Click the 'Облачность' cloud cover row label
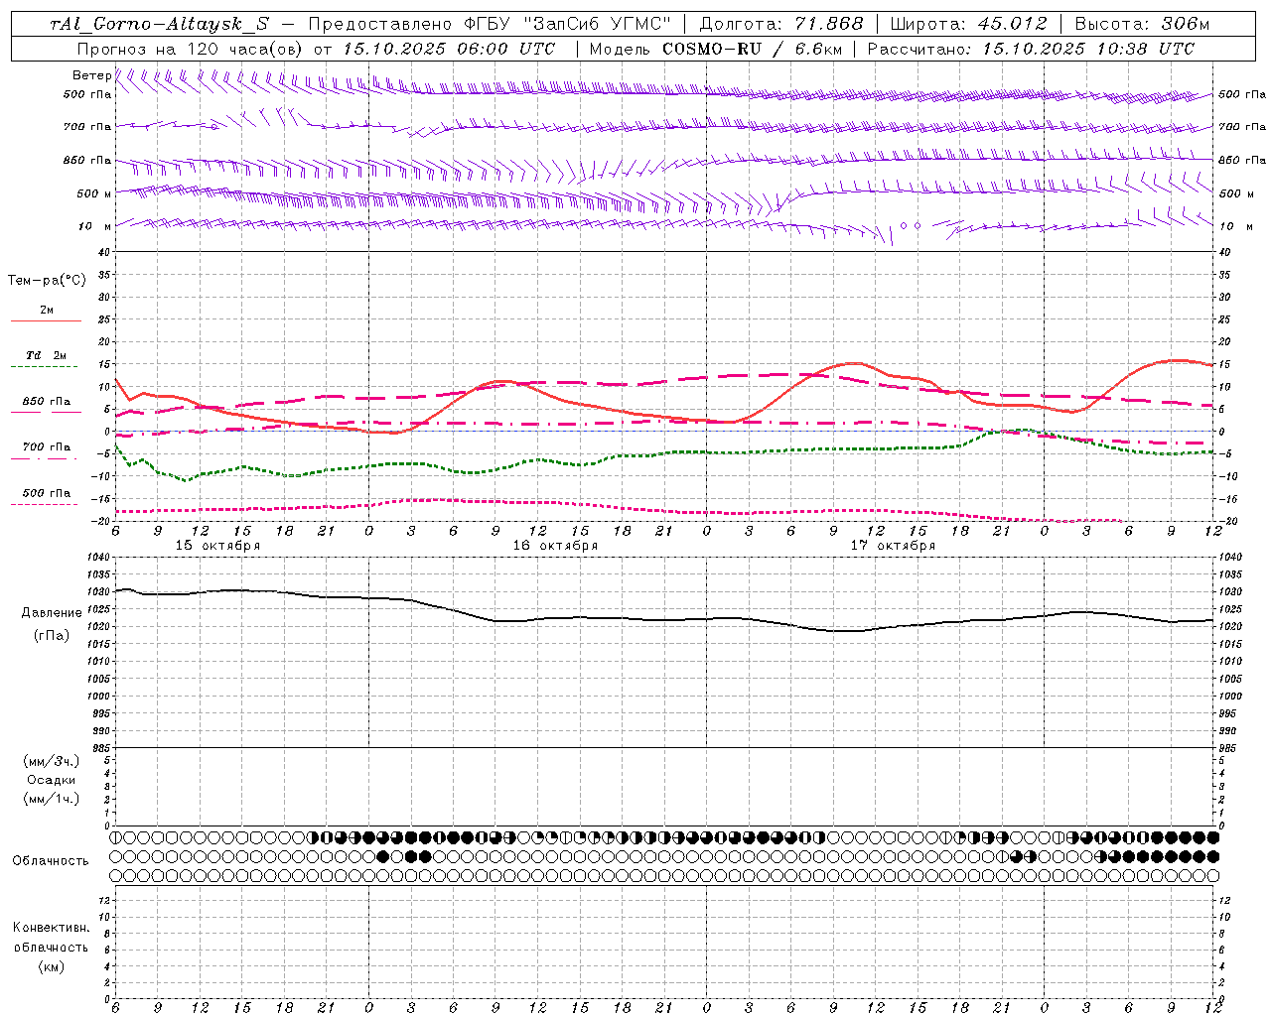Viewport: 1271px width, 1016px height. click(51, 860)
